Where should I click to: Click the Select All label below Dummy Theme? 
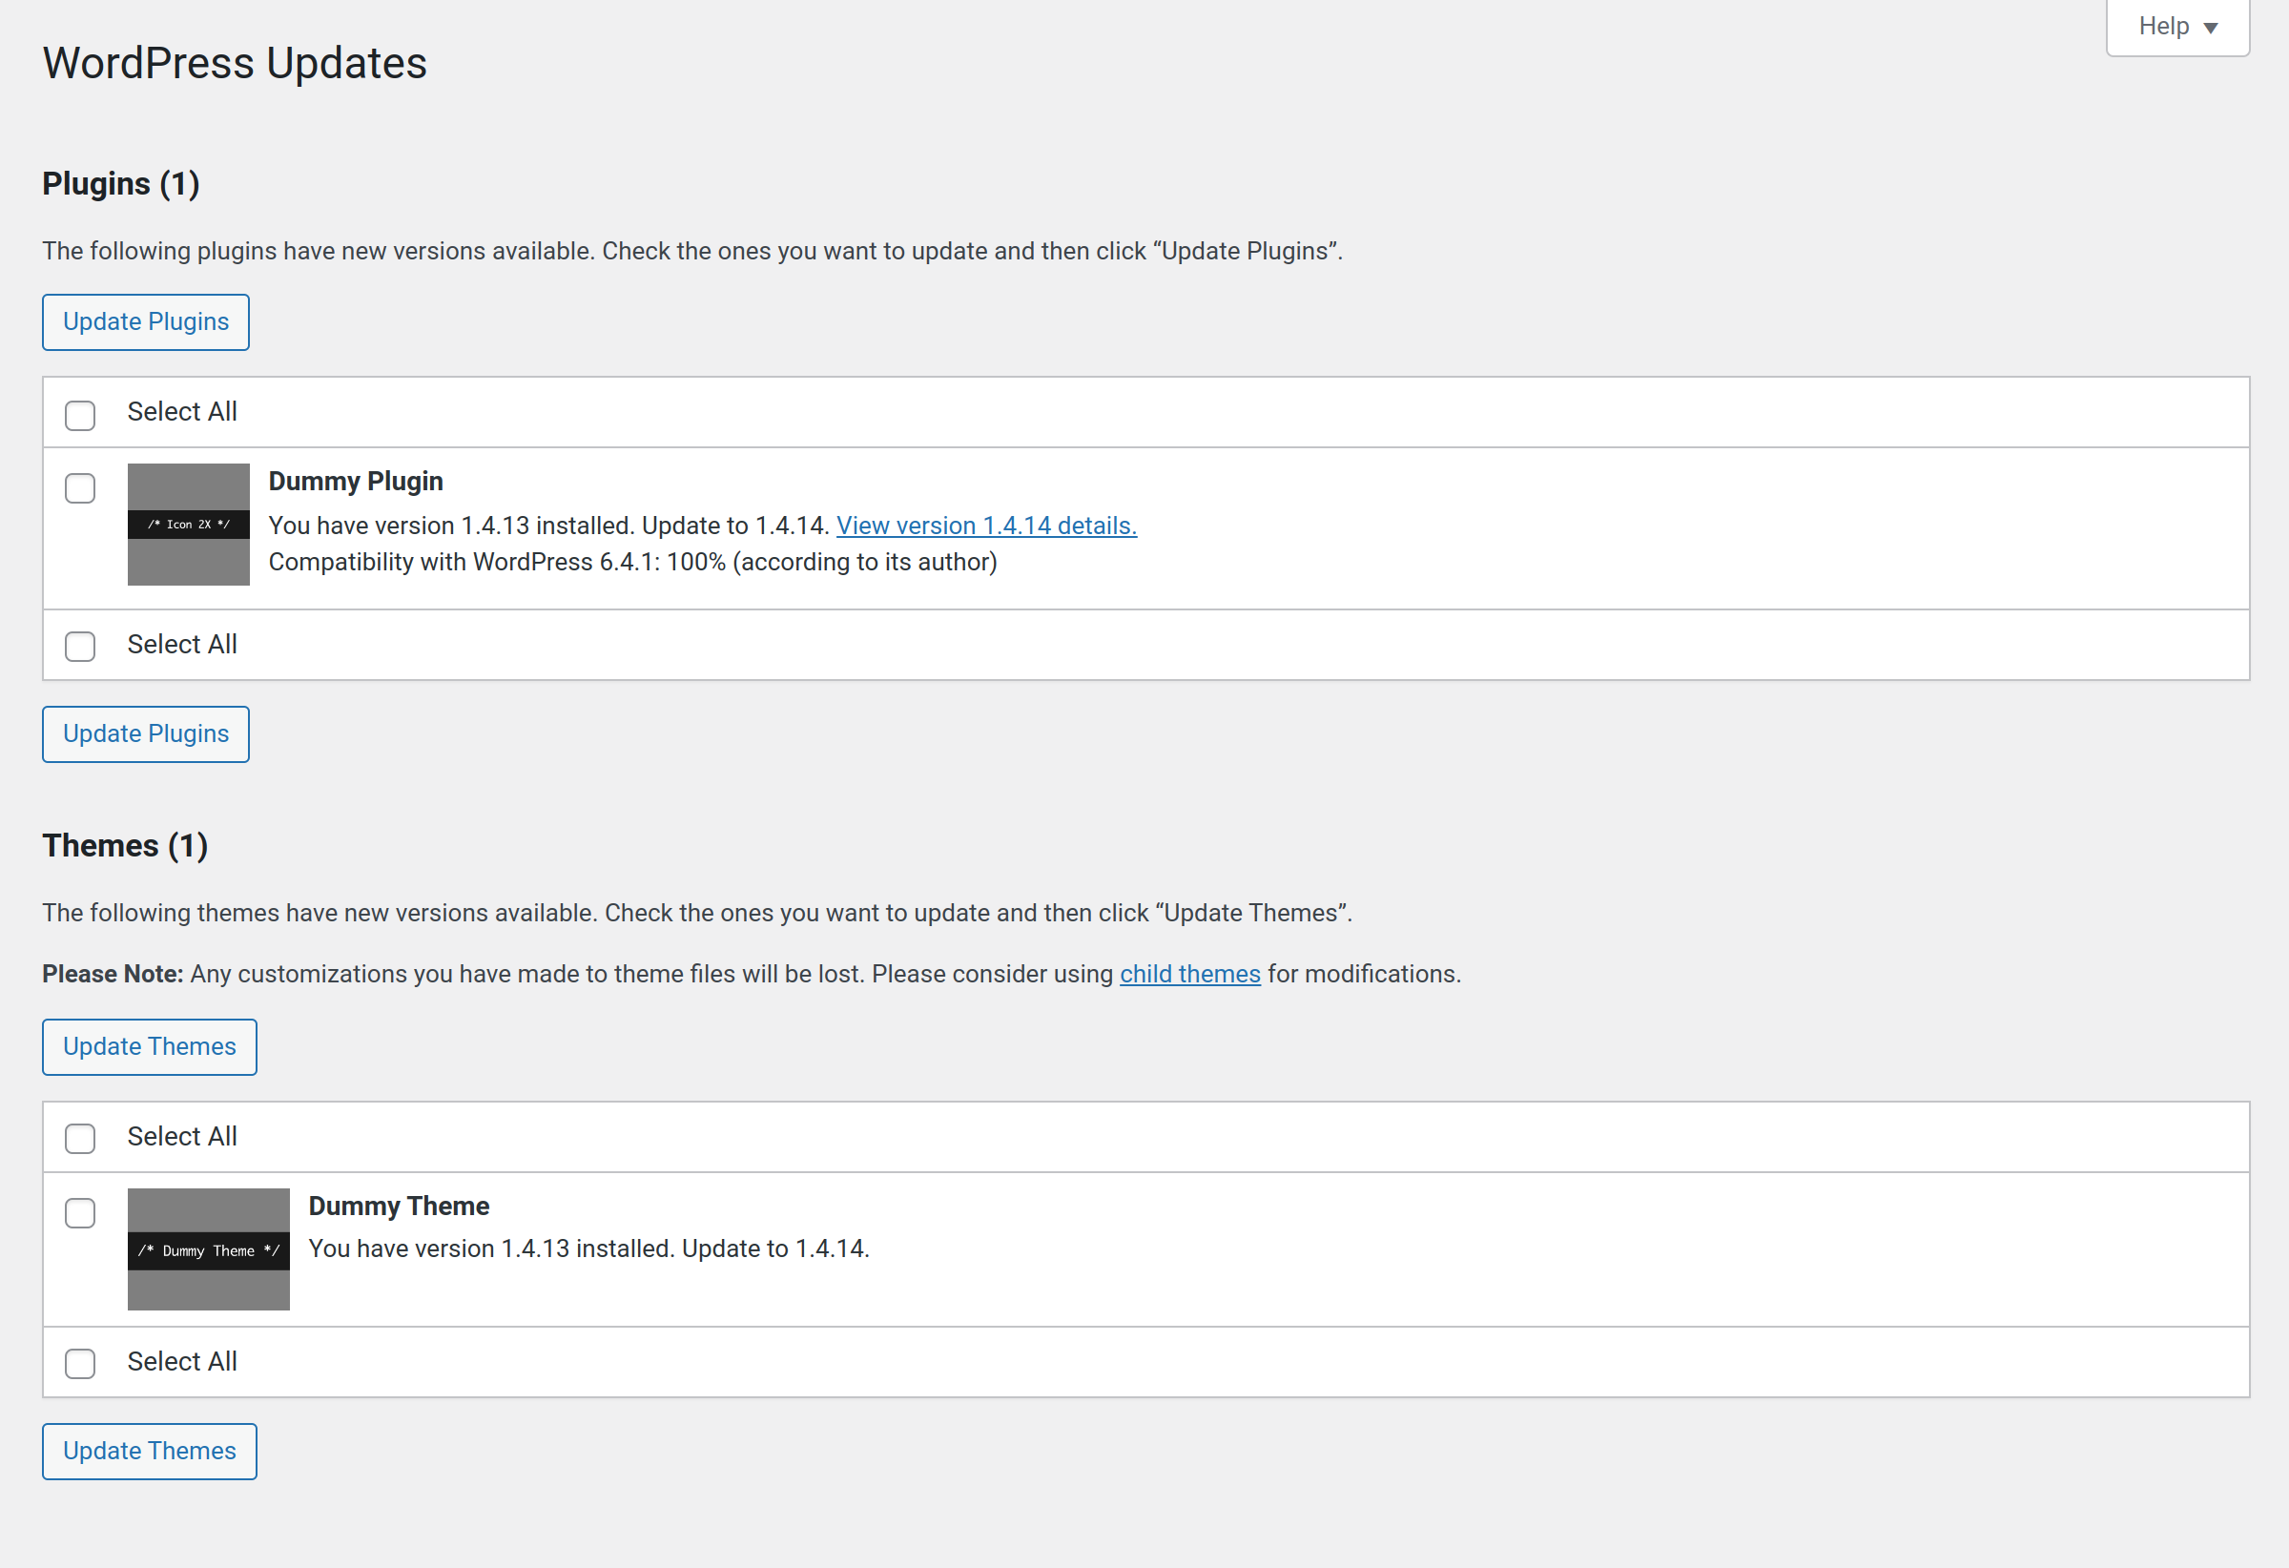click(182, 1361)
